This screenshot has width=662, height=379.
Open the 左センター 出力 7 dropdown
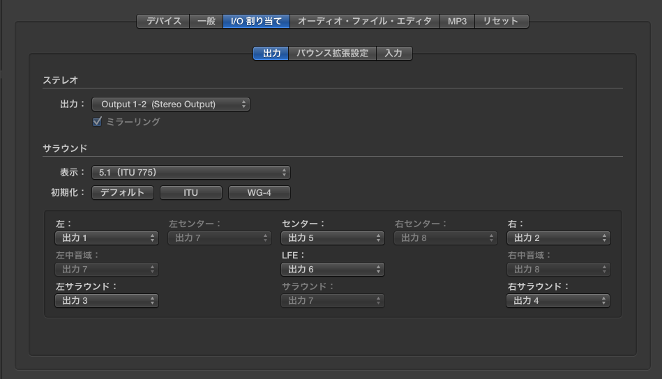tap(220, 238)
